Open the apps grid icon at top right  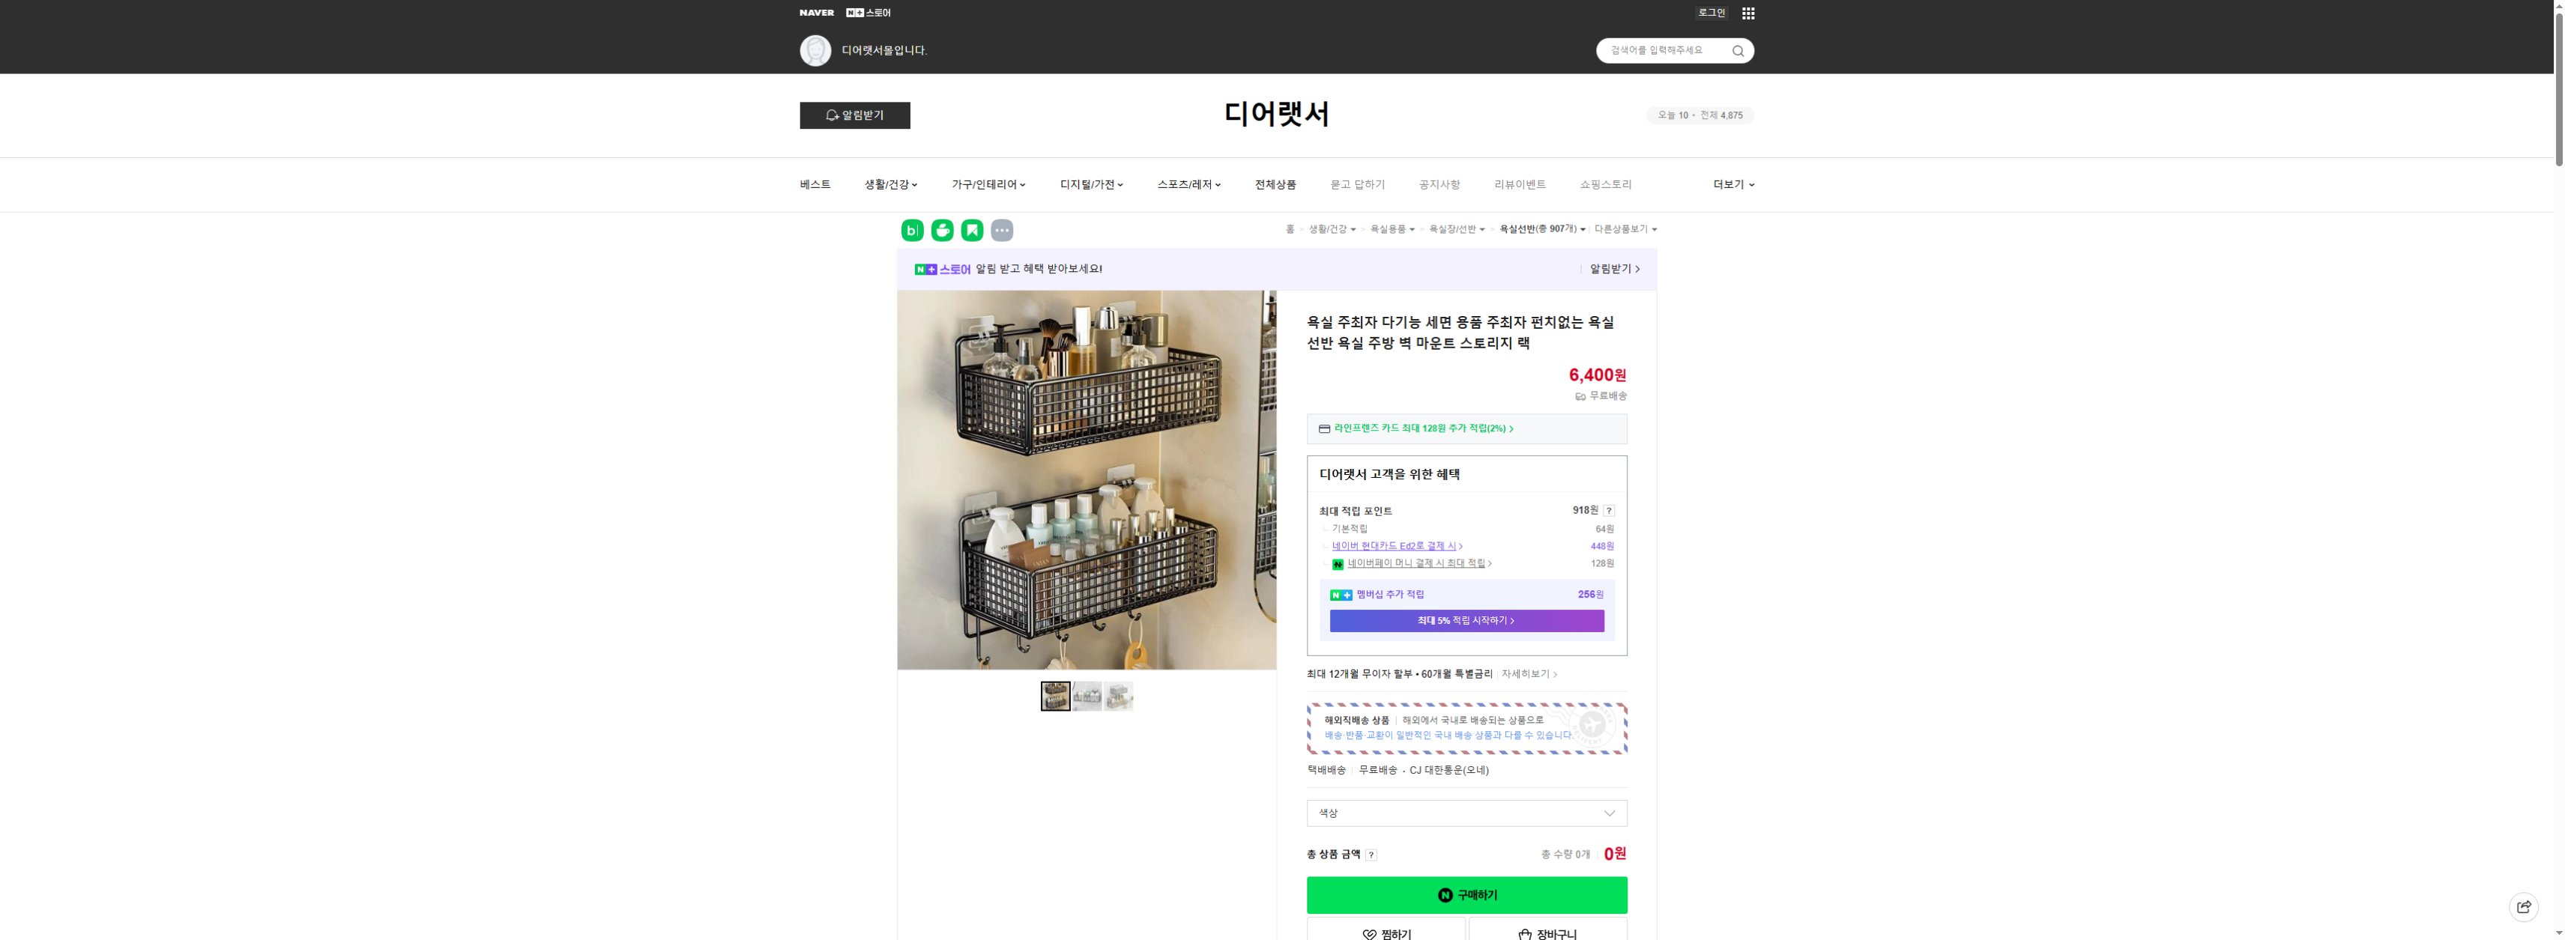[x=1747, y=13]
